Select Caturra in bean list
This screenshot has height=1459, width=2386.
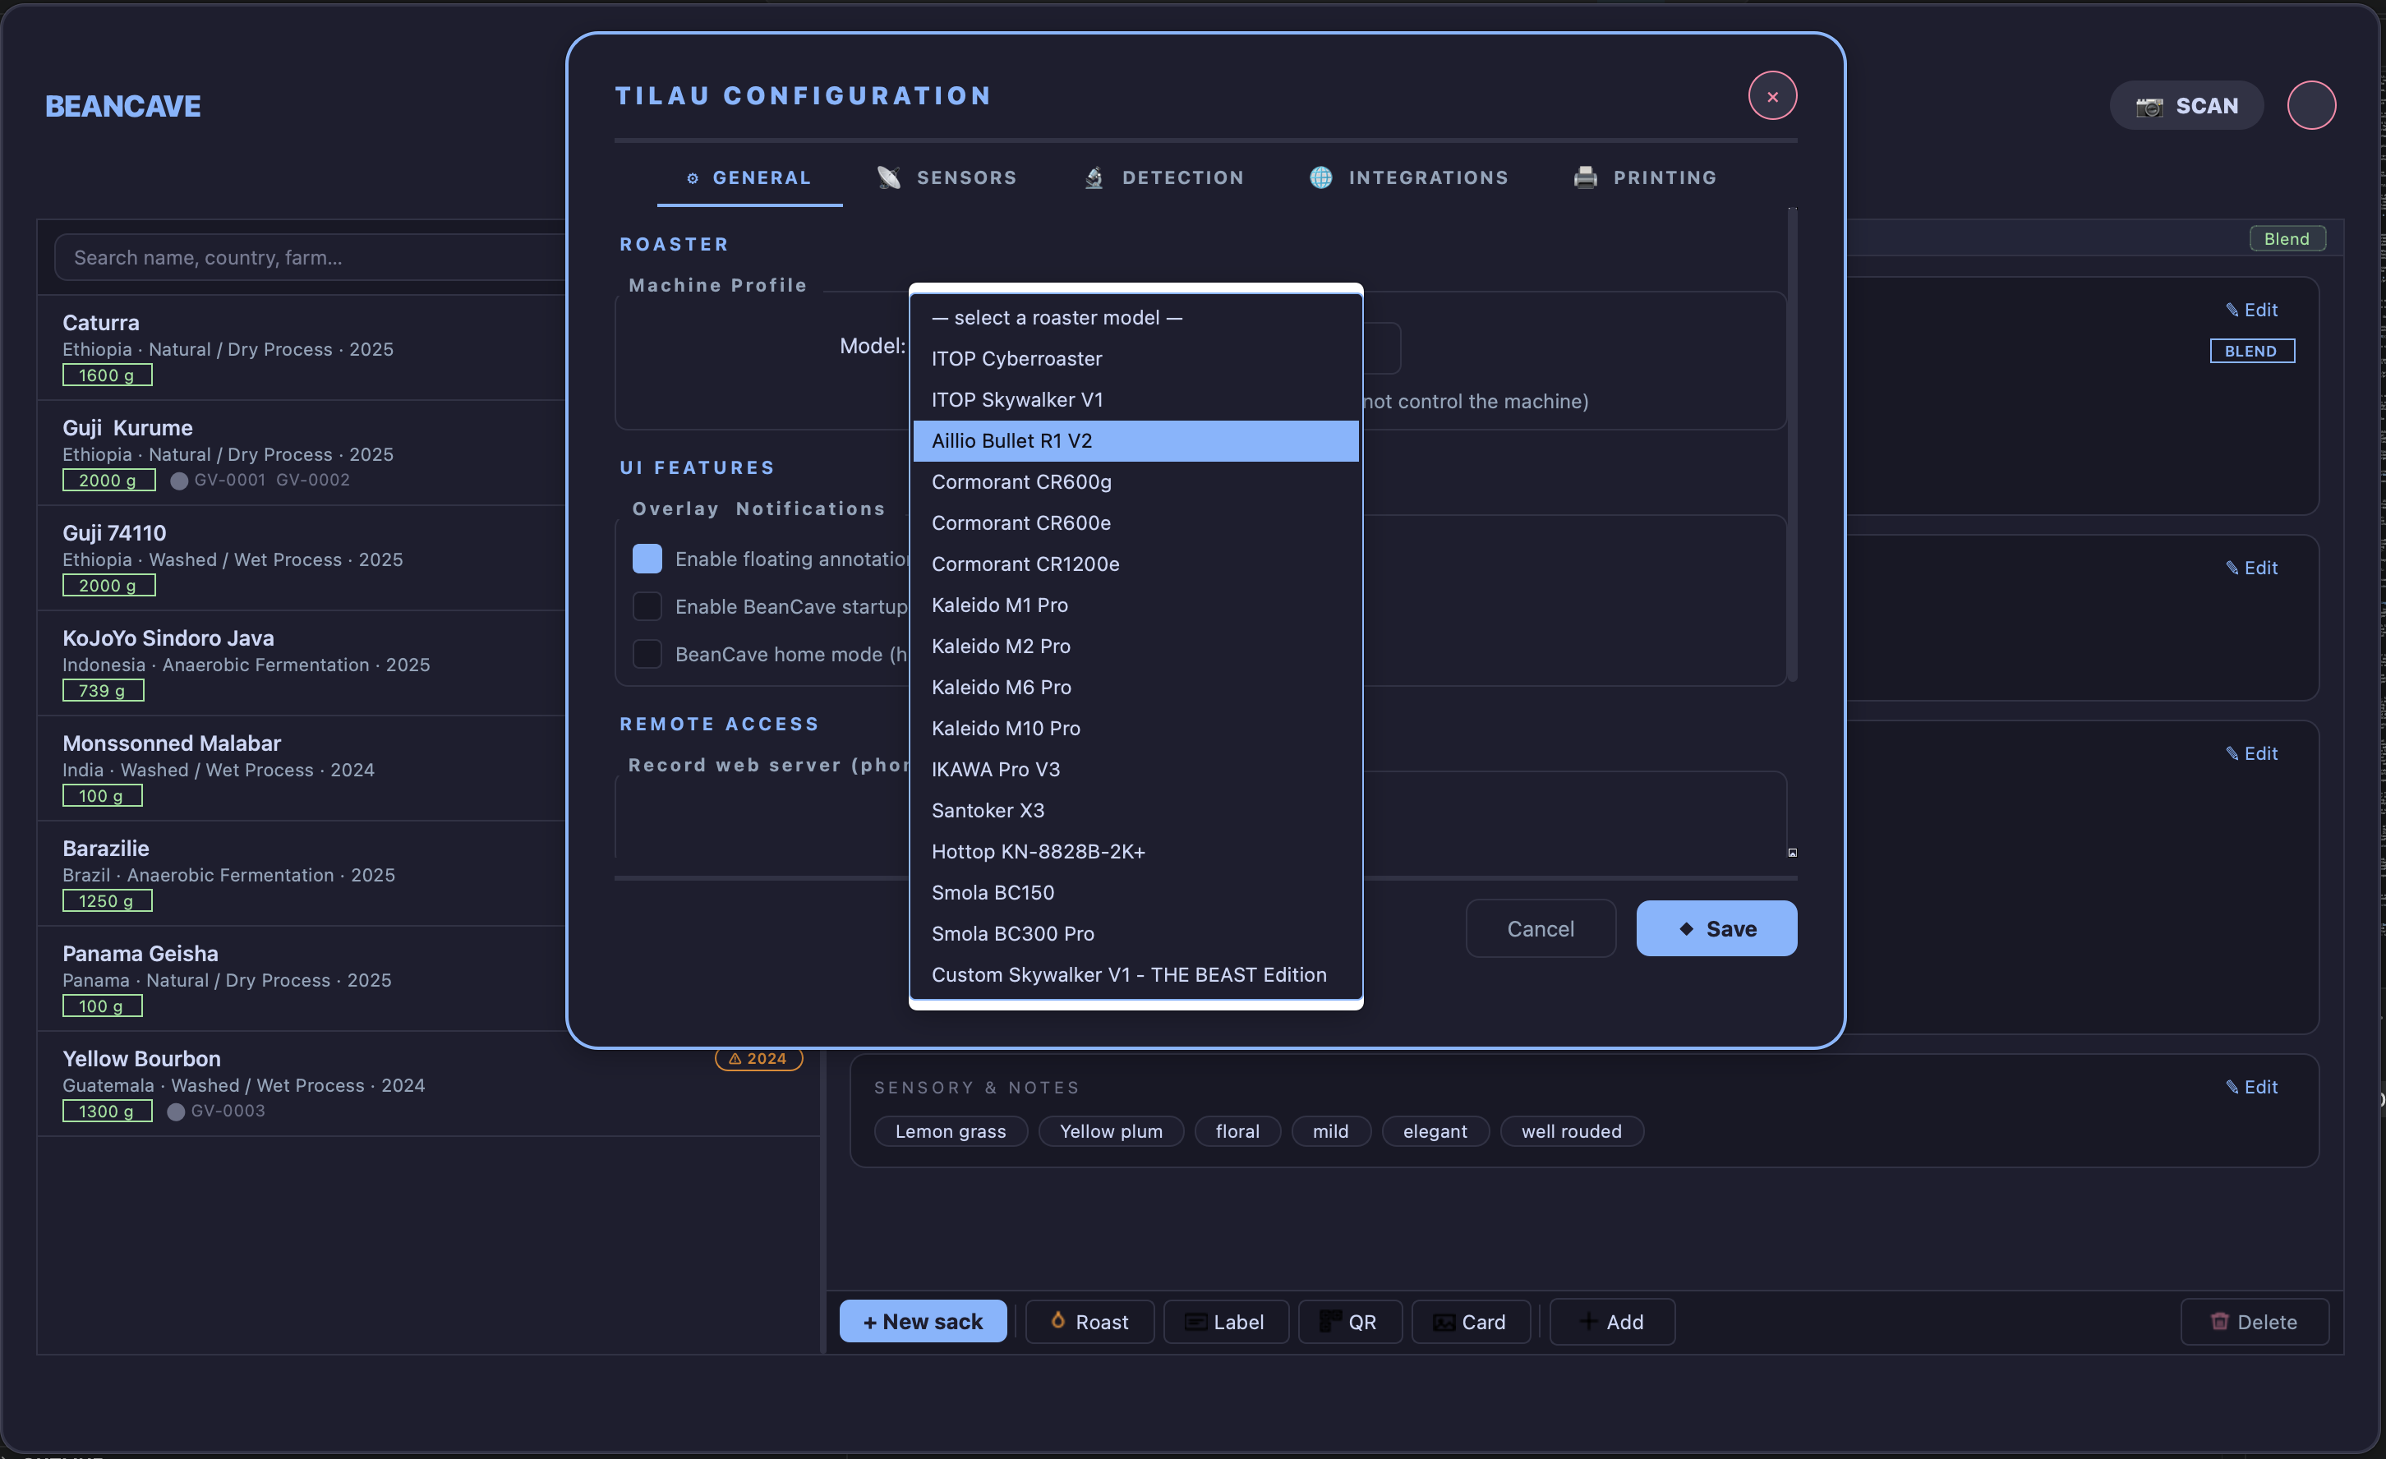(302, 347)
